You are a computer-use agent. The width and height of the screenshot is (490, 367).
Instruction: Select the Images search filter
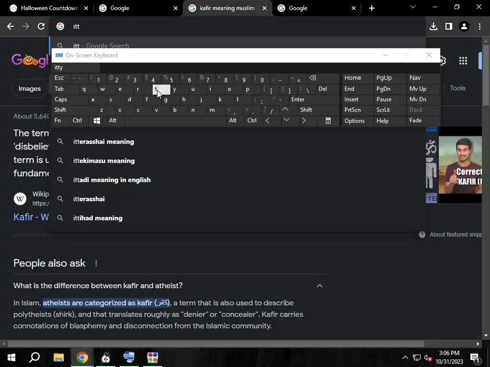coord(29,88)
